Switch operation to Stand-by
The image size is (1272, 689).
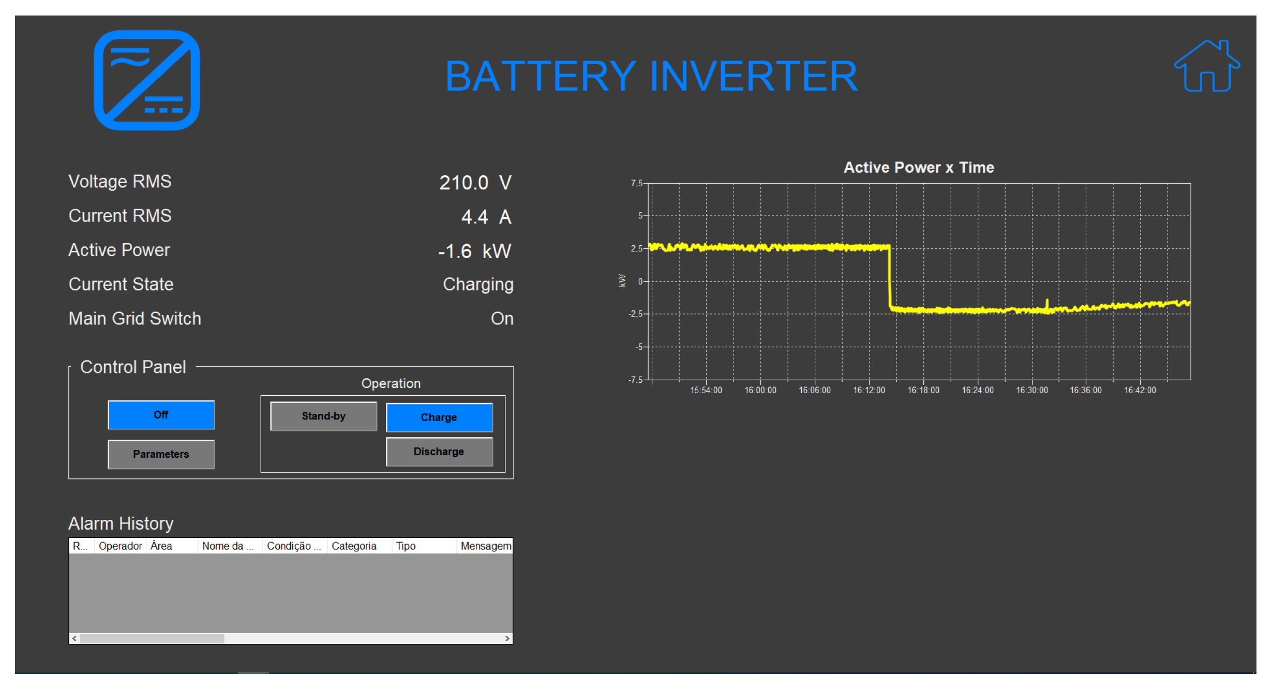tap(323, 416)
